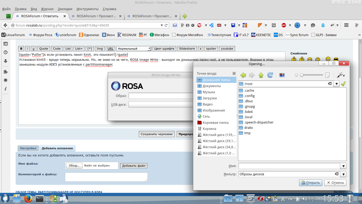Insert a Quote BBCode tag

tap(44, 49)
